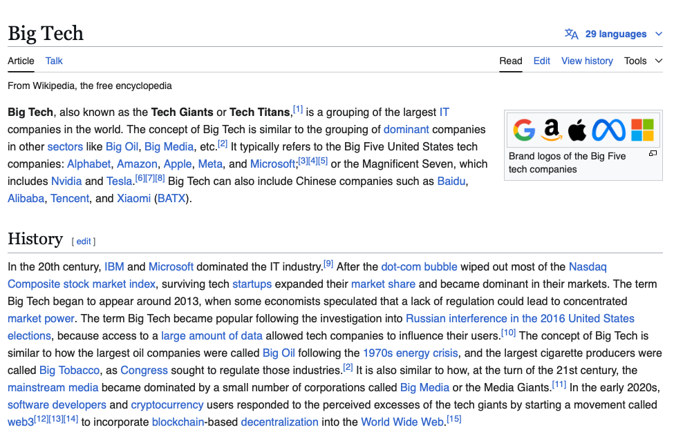Screen dimensions: 674x432
Task: Follow the mainstream media link
Action: click(53, 387)
